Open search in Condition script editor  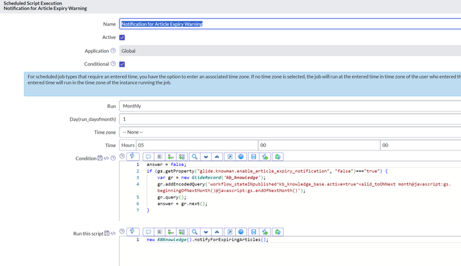click(x=194, y=157)
